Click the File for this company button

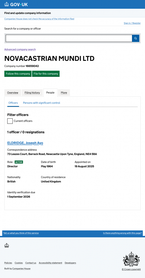coord(46,74)
